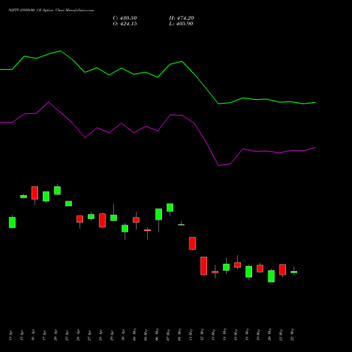Click the 07 May date label
This screenshot has height=352, width=352.
[168, 334]
